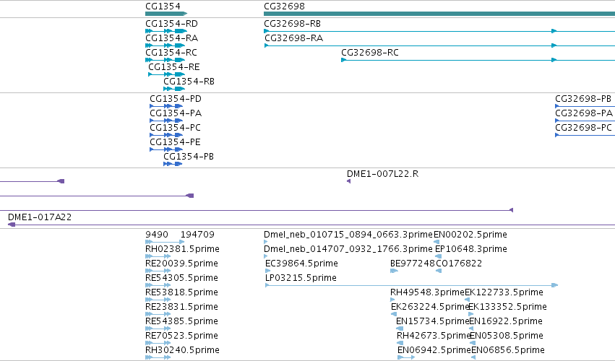Click the CG1354-RA transcript label
The height and width of the screenshot is (361, 615).
click(x=171, y=38)
